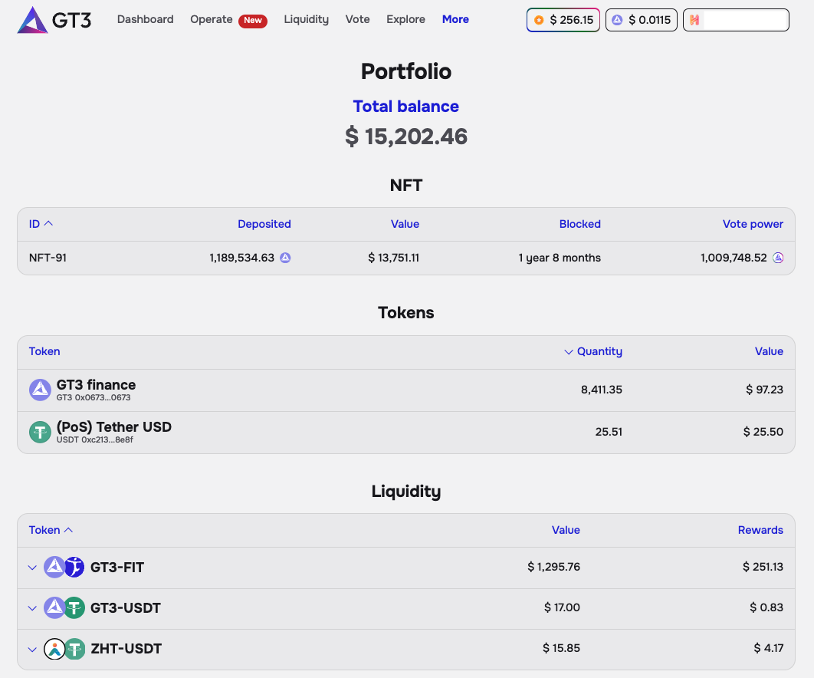Click the GT3 logo icon
Viewport: 814px width, 678px height.
(32, 20)
